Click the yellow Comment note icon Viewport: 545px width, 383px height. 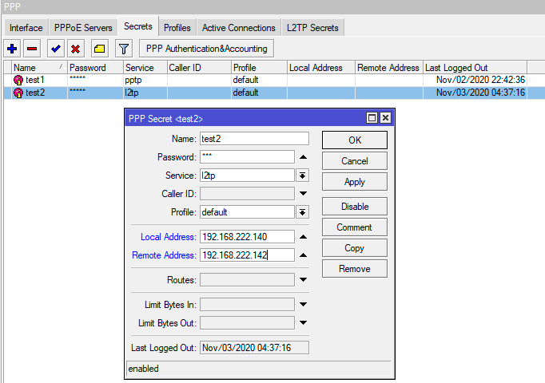pyautogui.click(x=99, y=49)
